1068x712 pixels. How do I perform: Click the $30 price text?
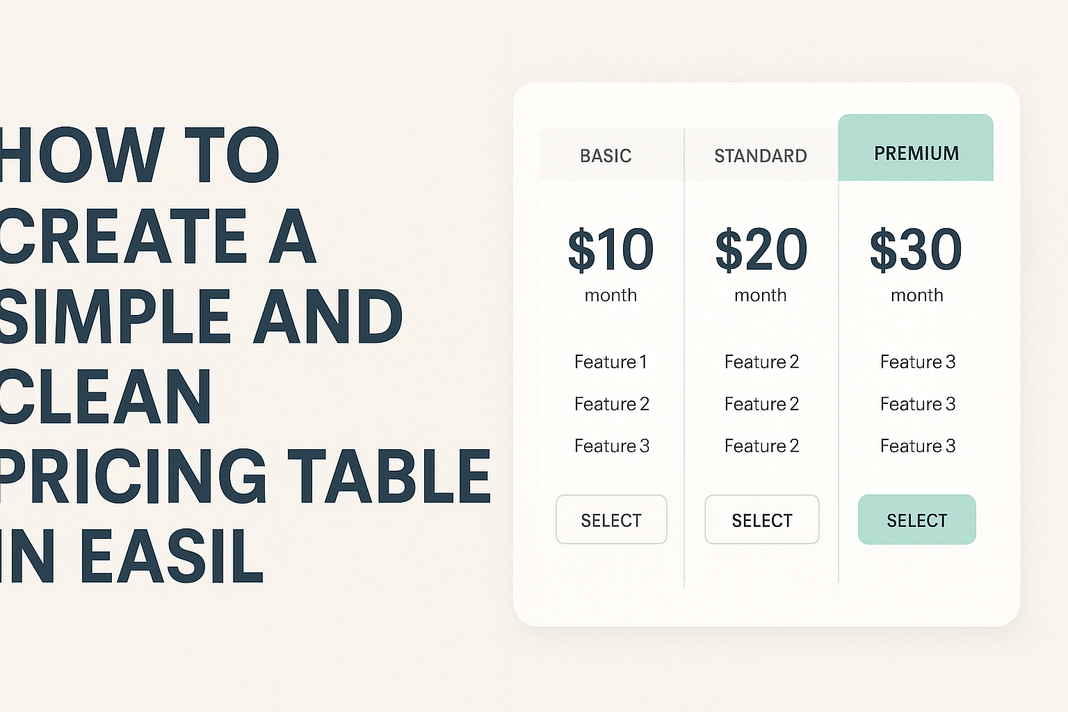(x=916, y=250)
